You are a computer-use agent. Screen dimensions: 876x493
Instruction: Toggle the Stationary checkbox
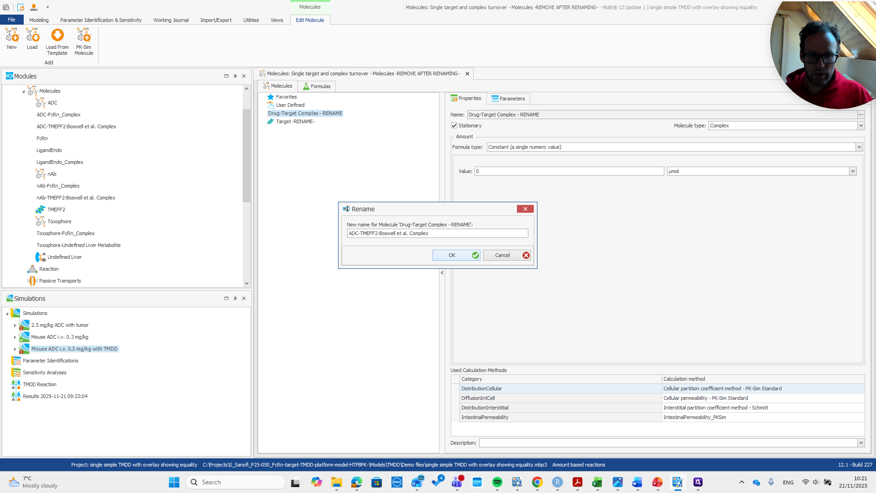click(454, 126)
